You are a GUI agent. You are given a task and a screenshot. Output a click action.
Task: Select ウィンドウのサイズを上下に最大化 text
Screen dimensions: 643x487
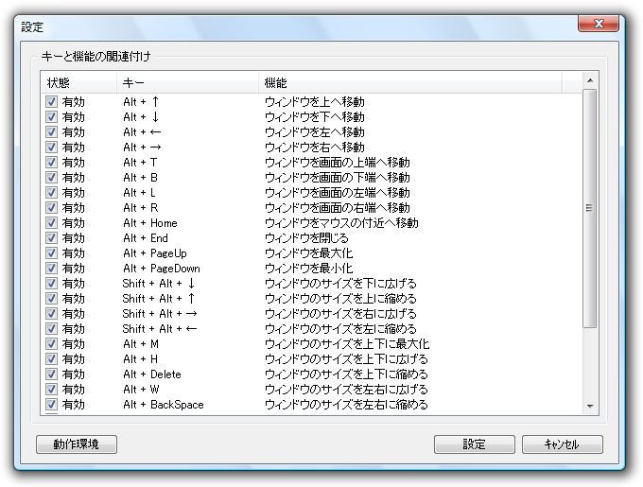click(347, 344)
